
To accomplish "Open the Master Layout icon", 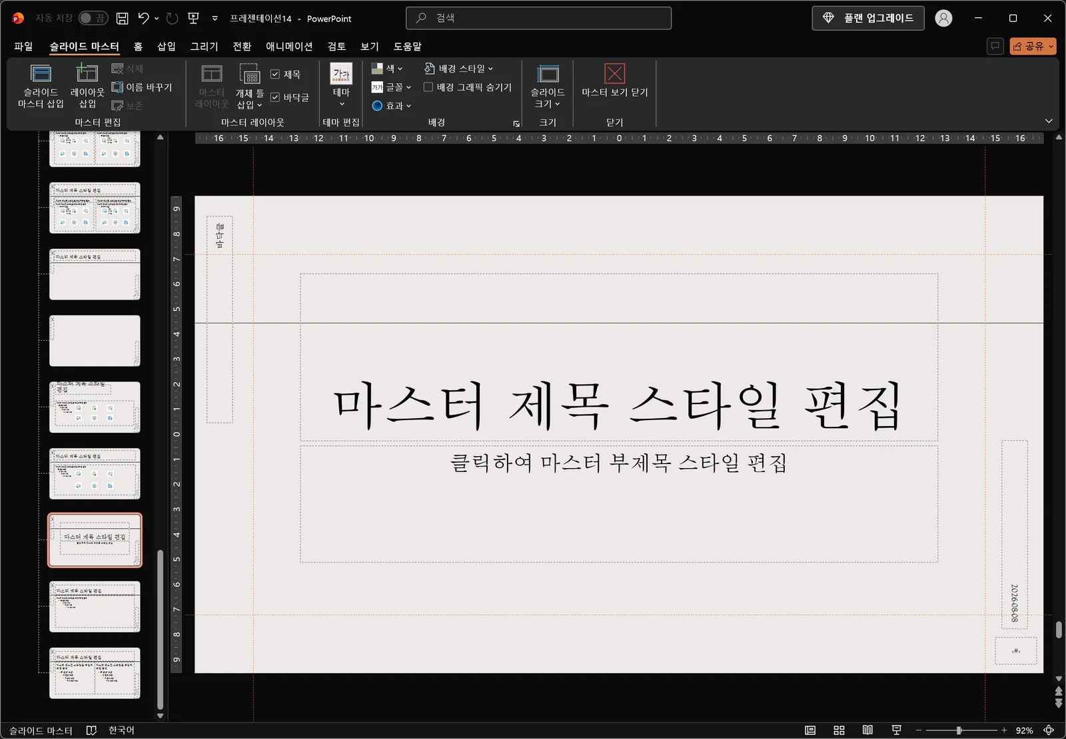I will [212, 74].
